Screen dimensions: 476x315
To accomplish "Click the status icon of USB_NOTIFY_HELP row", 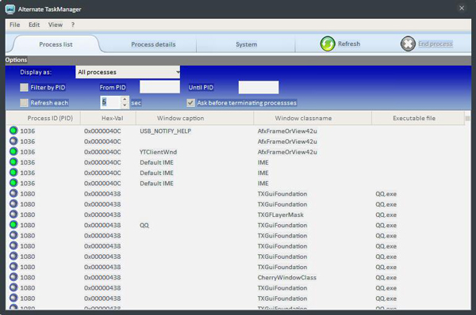I will (13, 131).
